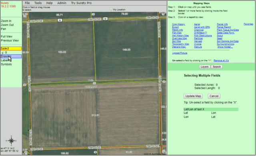
Task: Activate the Zoom In tool
Action: click(x=6, y=21)
